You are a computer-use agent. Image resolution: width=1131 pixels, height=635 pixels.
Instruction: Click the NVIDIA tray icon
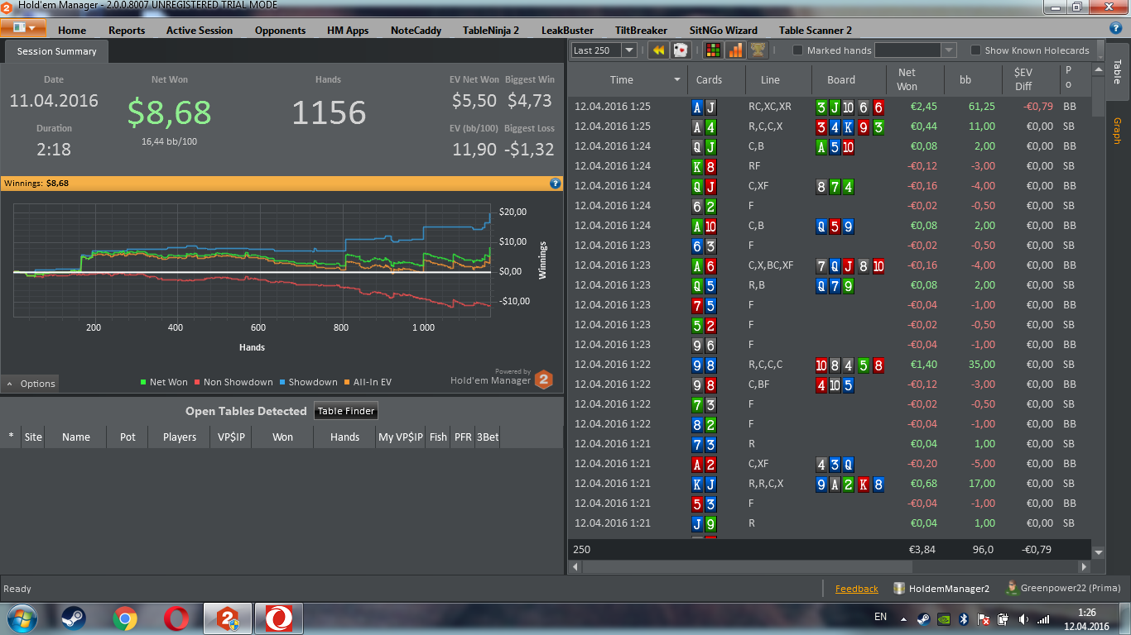pyautogui.click(x=944, y=618)
